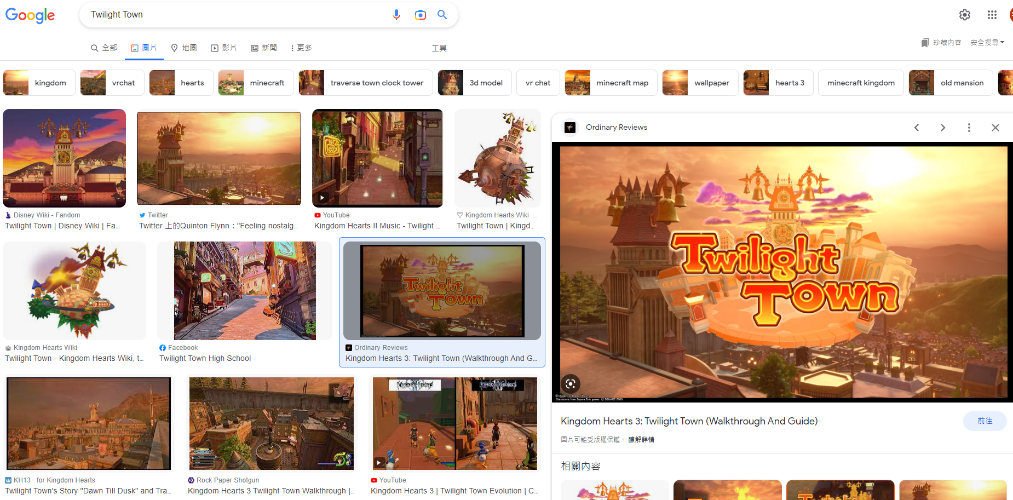Open second related content sunset thumbnail

727,490
